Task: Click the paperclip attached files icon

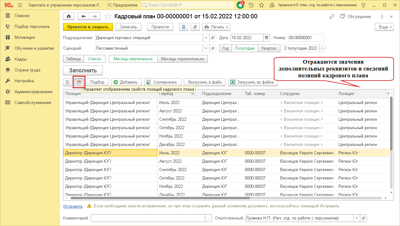Action: (195, 27)
